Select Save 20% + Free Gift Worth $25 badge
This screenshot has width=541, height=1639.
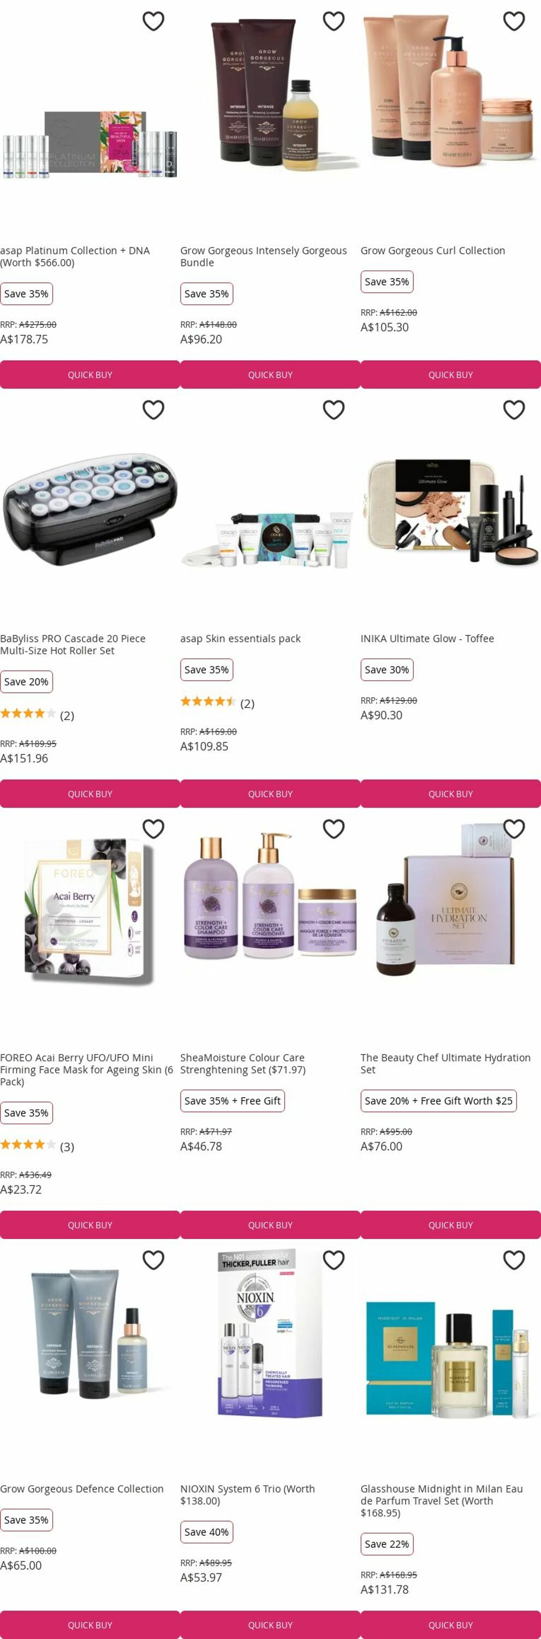[x=438, y=1101]
